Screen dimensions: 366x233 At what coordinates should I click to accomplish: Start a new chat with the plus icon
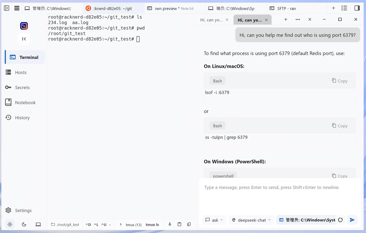[x=286, y=20]
